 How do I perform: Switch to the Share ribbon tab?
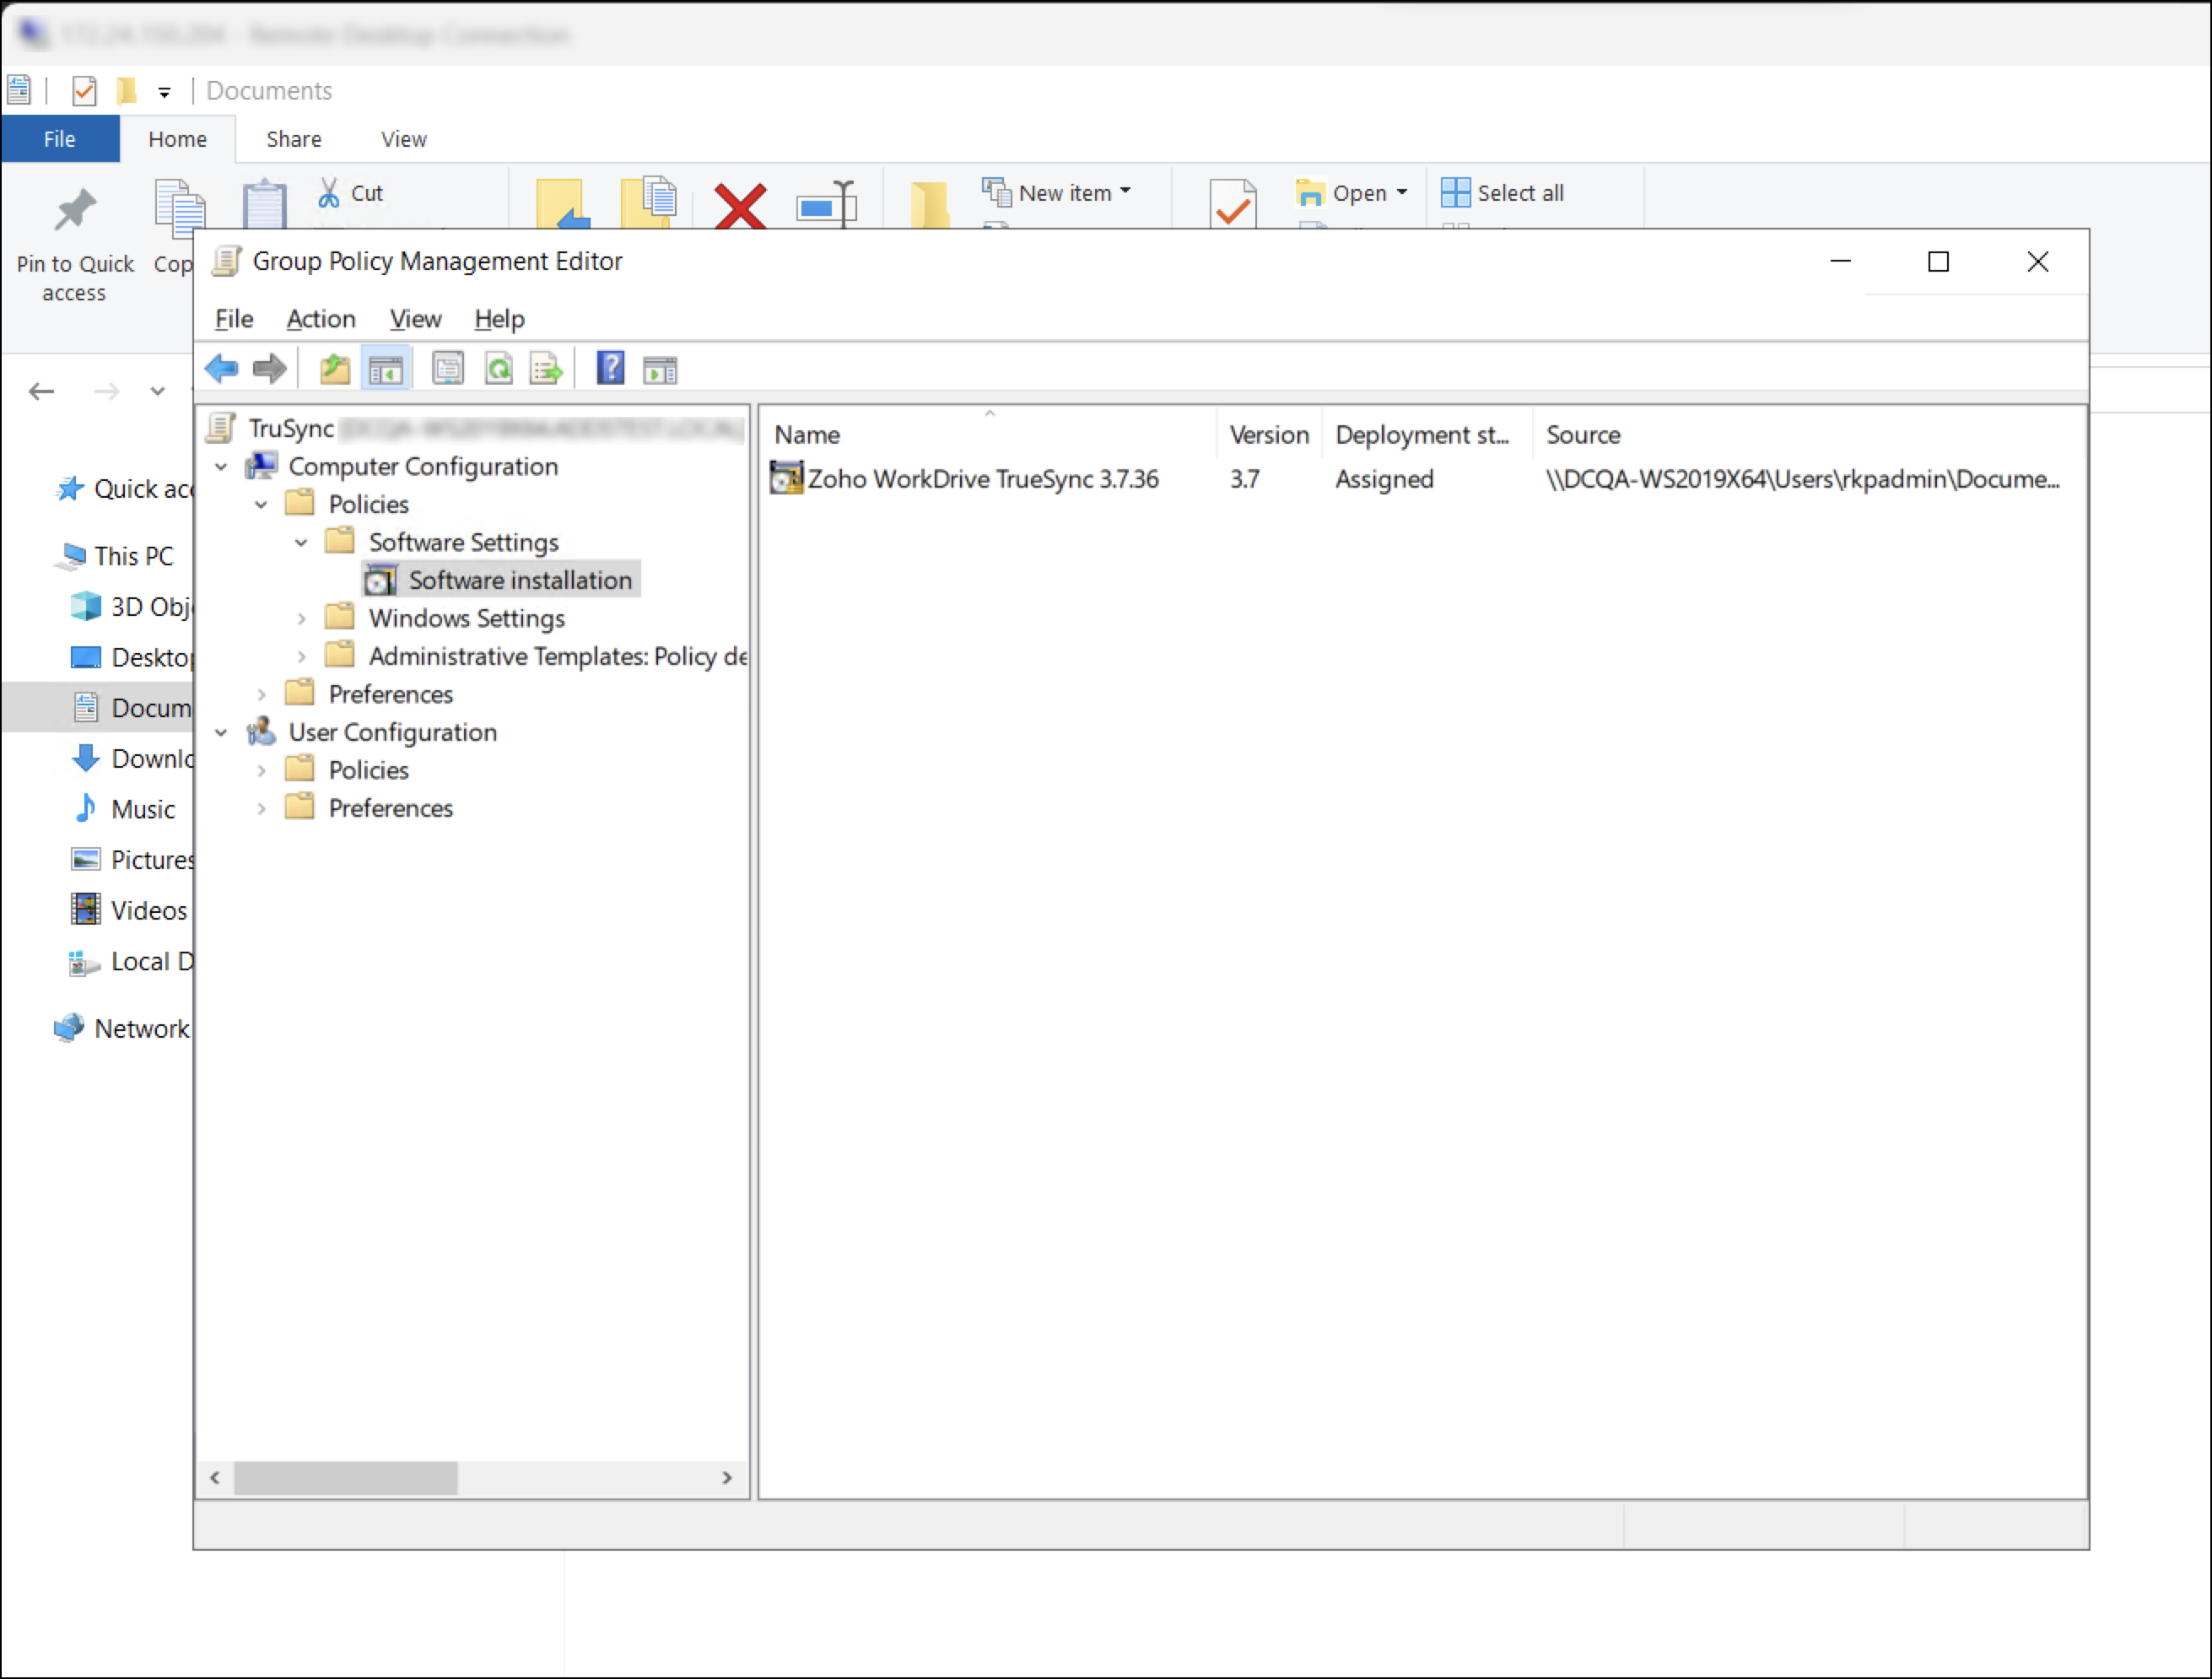pos(293,139)
